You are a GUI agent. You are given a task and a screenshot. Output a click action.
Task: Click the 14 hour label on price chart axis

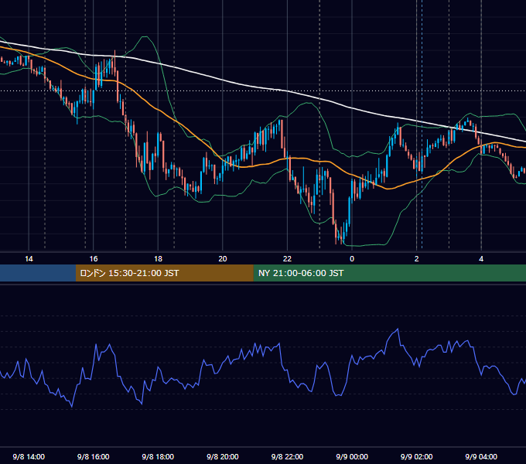(x=29, y=259)
